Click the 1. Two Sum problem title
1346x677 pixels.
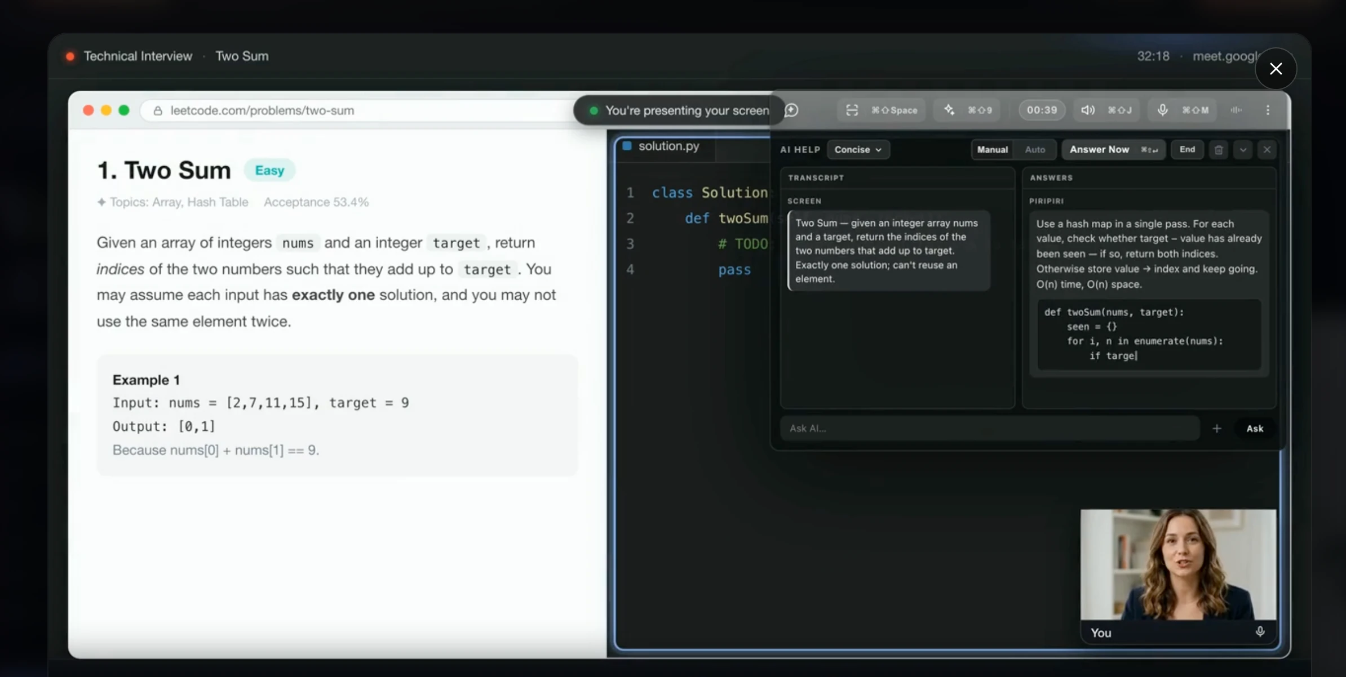pyautogui.click(x=163, y=170)
